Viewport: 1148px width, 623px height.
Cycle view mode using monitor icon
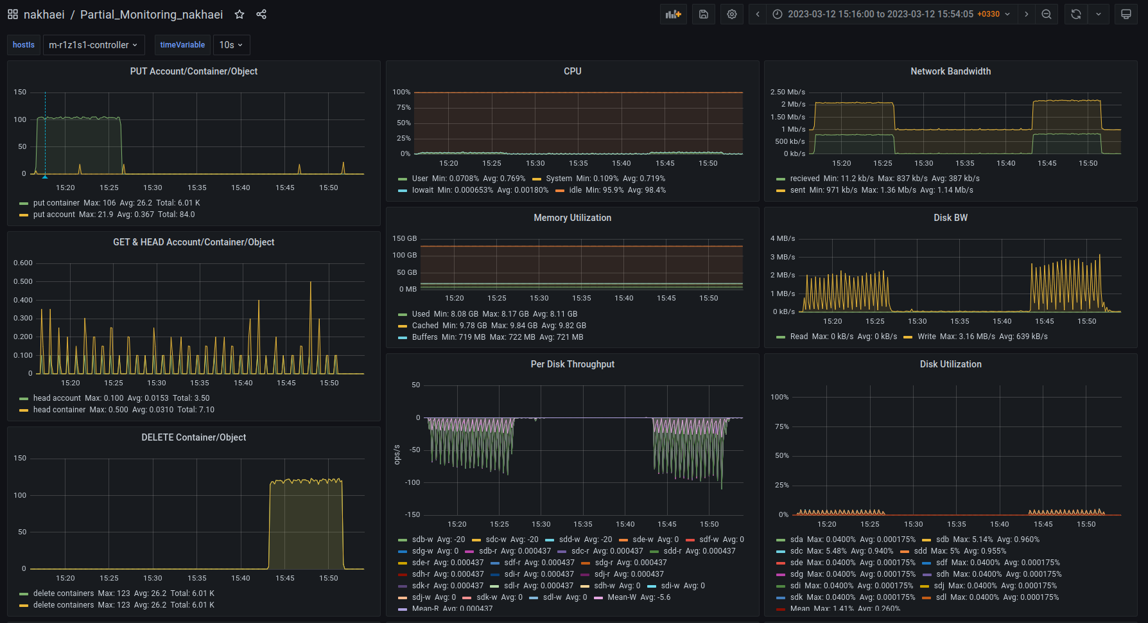(x=1126, y=14)
